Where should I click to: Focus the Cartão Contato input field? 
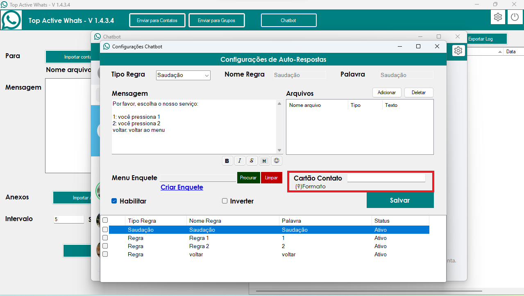386,178
